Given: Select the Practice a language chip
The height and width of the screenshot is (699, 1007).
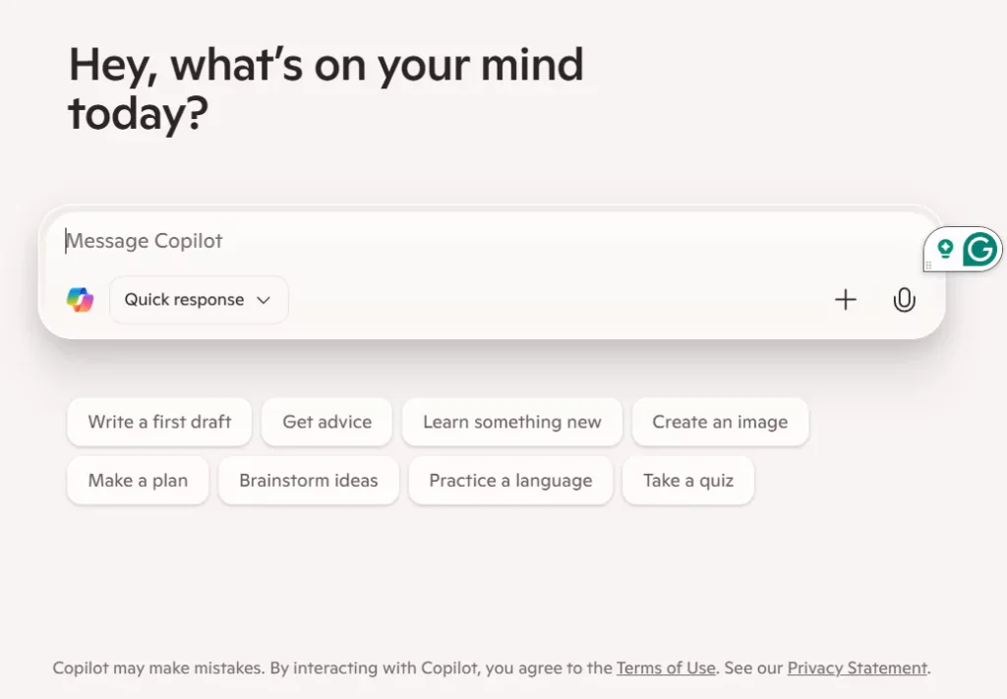Looking at the screenshot, I should pos(510,481).
